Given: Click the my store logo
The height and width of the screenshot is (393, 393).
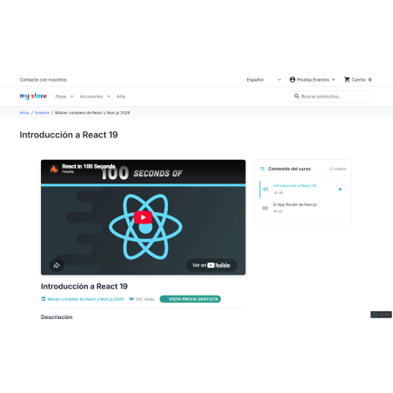Looking at the screenshot, I should [33, 96].
